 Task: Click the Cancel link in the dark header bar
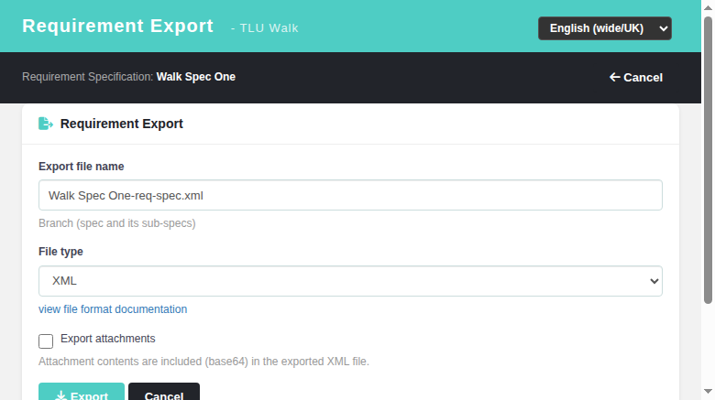click(636, 78)
